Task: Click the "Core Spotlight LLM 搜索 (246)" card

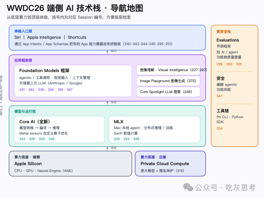Action: [168, 92]
